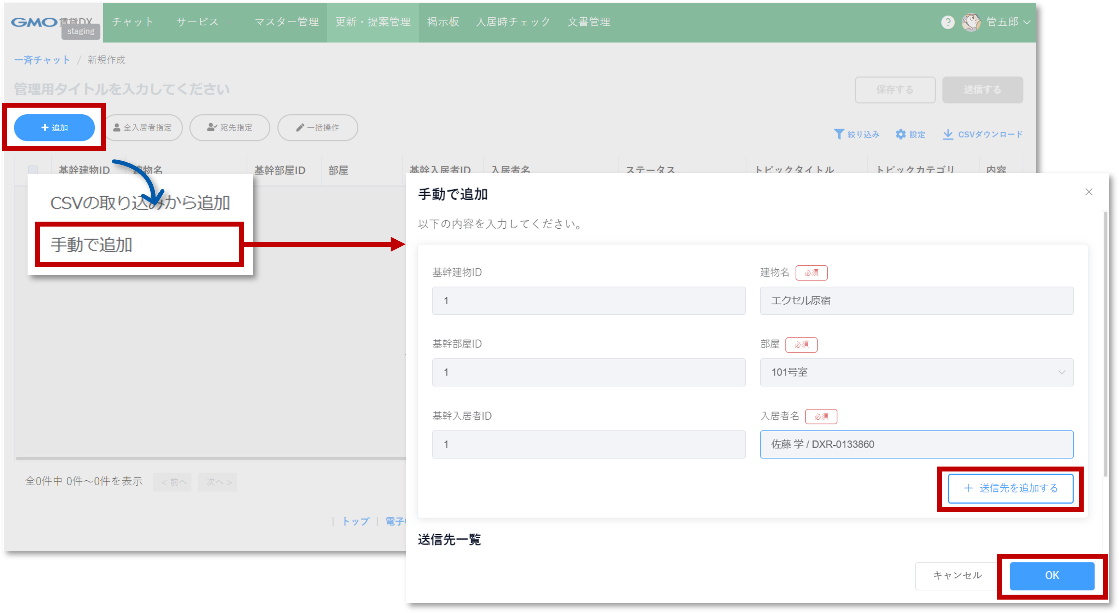Expand the 部屋 101号室 dropdown
Viewport: 1119px width, 613px height.
1061,372
